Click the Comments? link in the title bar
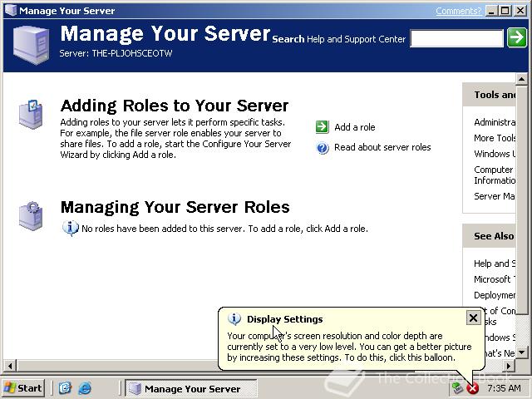This screenshot has width=532, height=399. (458, 11)
